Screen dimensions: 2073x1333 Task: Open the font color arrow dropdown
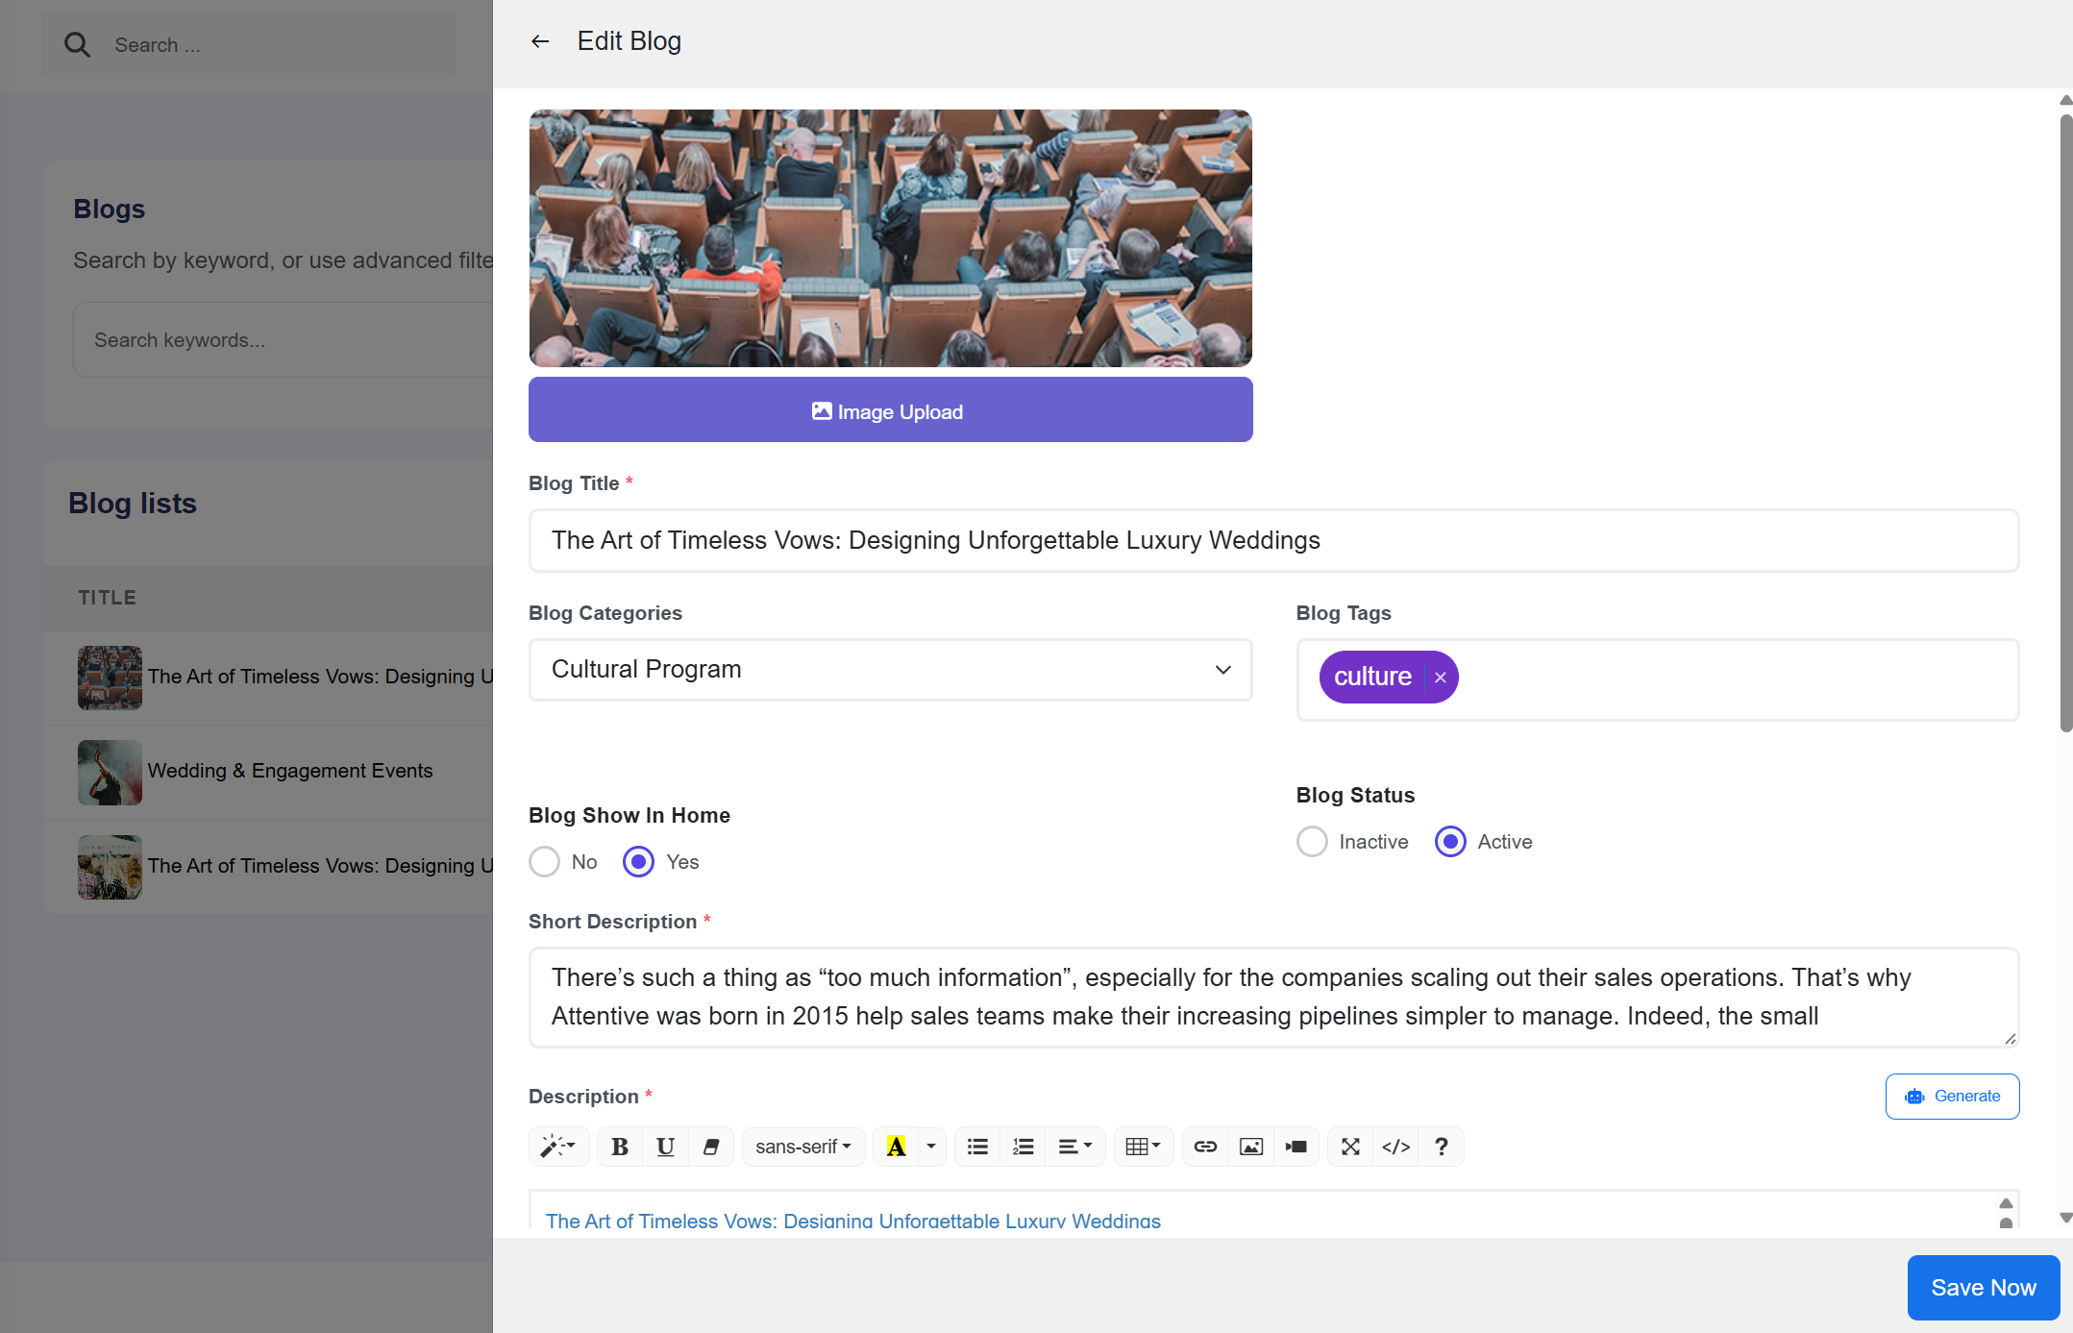[x=930, y=1147]
